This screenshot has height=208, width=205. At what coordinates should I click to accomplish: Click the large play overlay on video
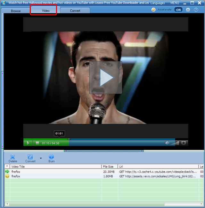[x=106, y=78]
